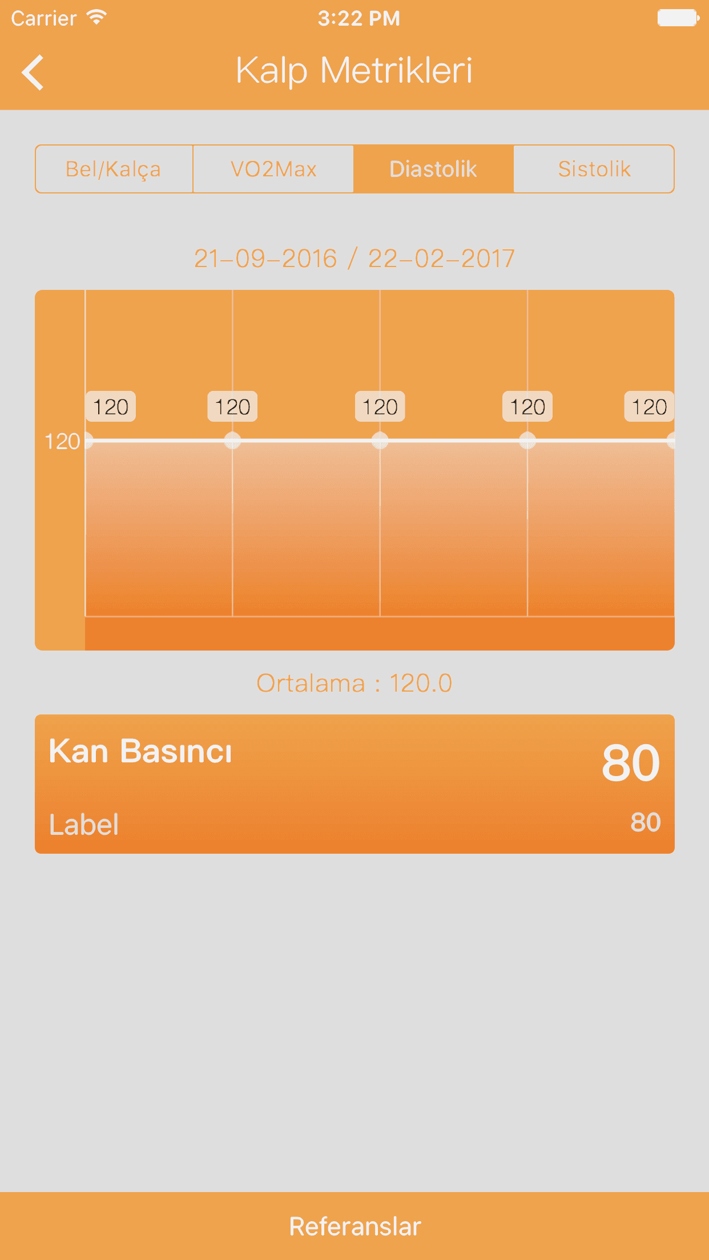This screenshot has width=709, height=1260.
Task: Tap the large 80 value in card
Action: pos(631,763)
